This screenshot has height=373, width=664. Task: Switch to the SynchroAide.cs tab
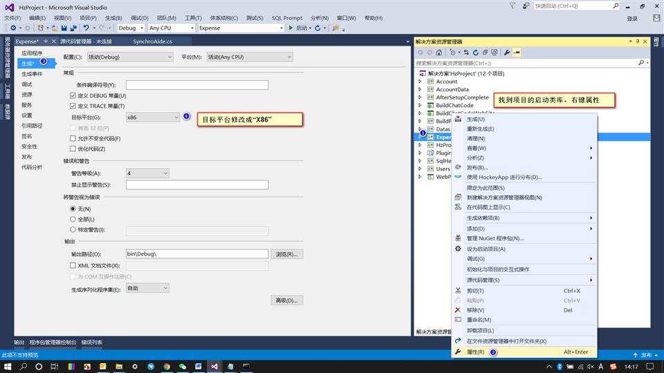pos(152,41)
